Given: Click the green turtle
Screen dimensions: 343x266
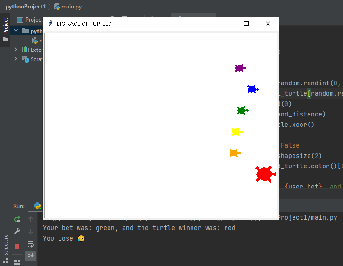Looking at the screenshot, I should click(243, 110).
